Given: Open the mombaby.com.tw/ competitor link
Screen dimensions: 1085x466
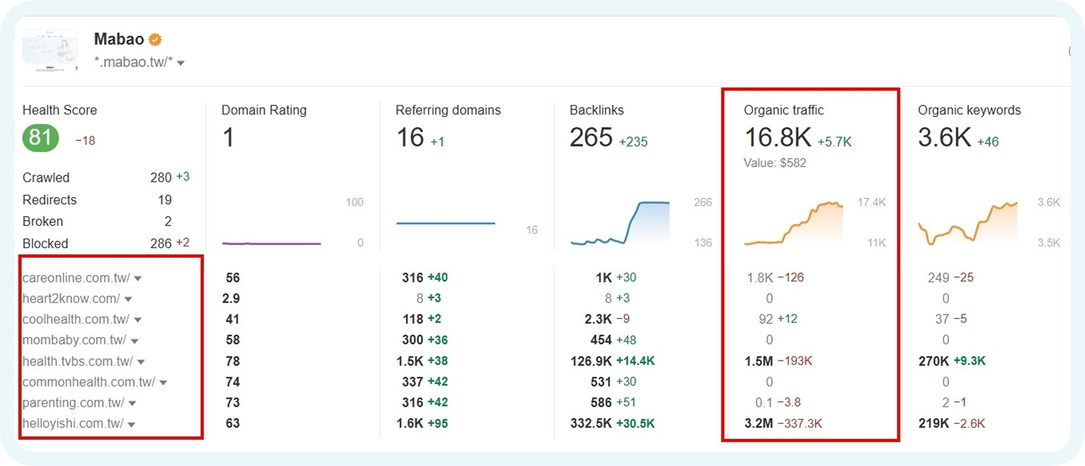Looking at the screenshot, I should point(74,340).
